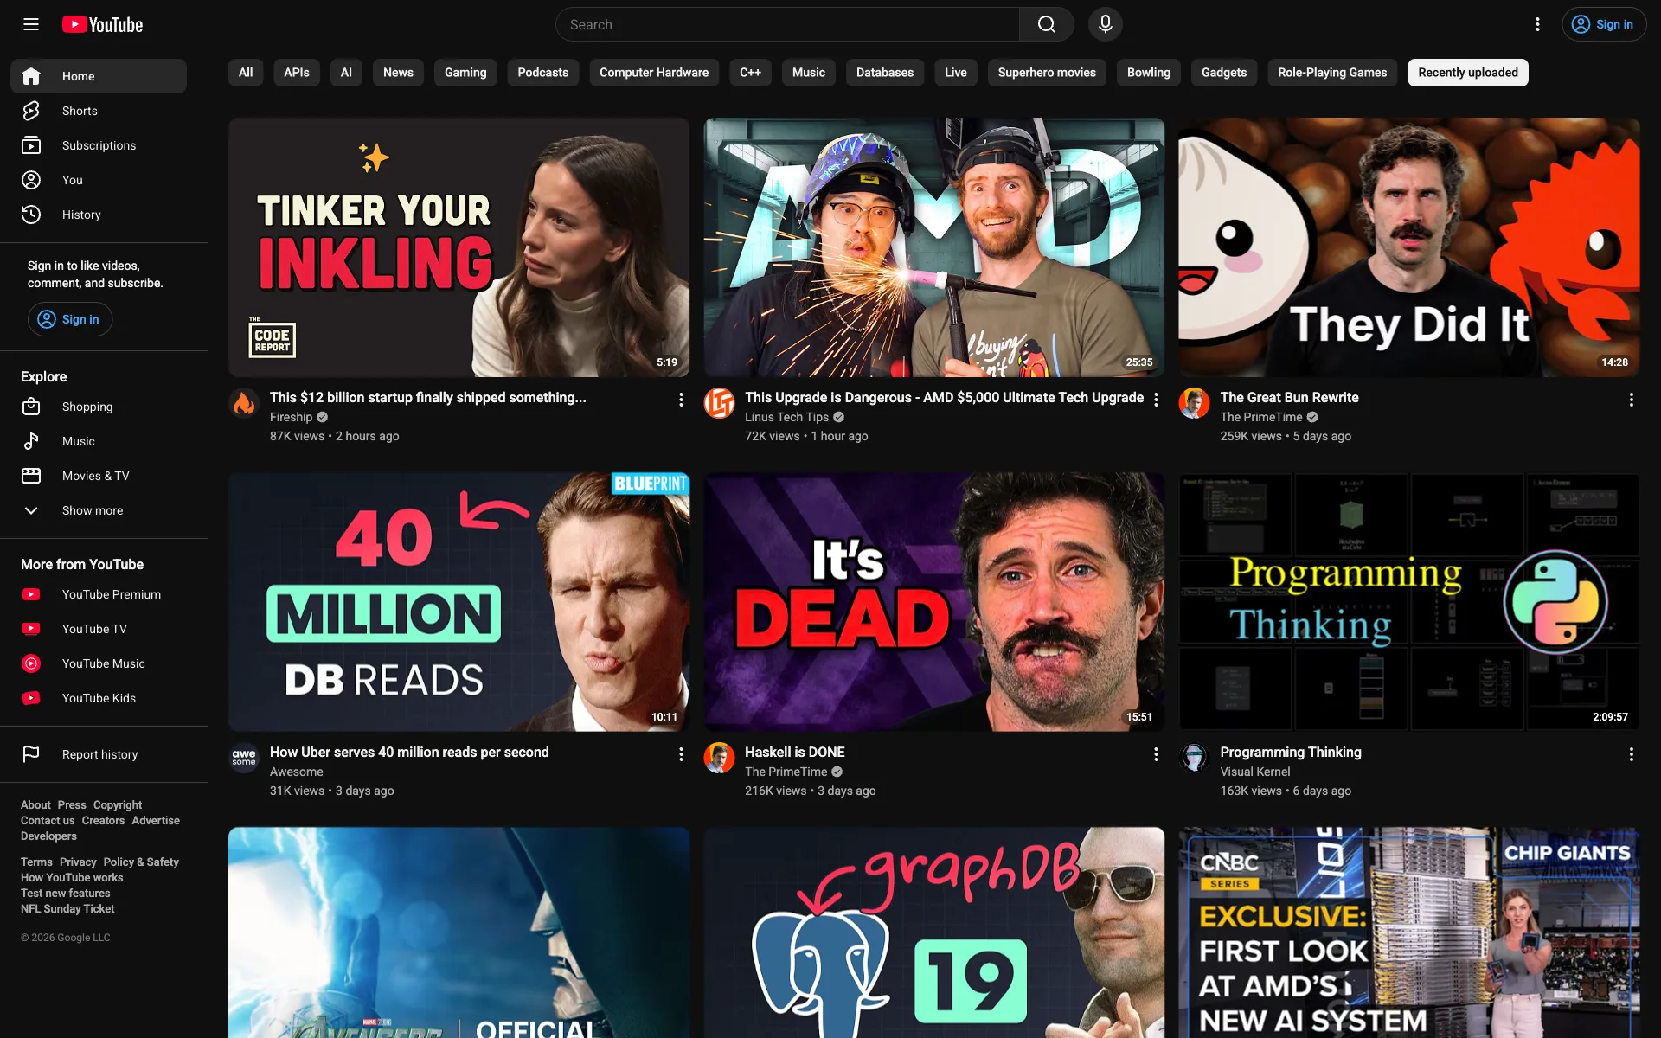The width and height of the screenshot is (1661, 1038).
Task: Select the Live filter chip
Action: (956, 73)
